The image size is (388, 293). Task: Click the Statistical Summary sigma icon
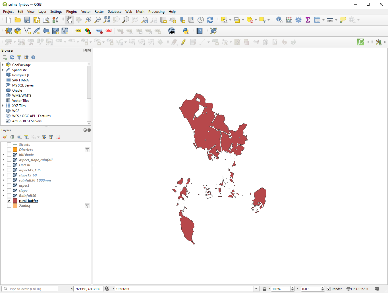click(308, 20)
